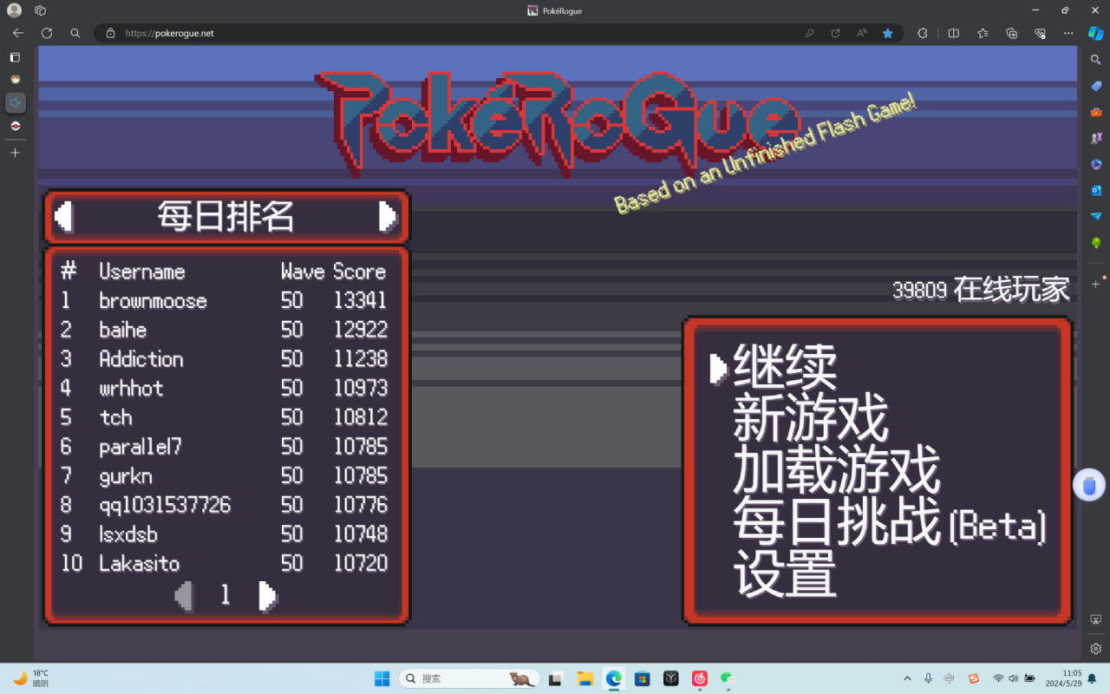Open the Windows Start menu

382,678
